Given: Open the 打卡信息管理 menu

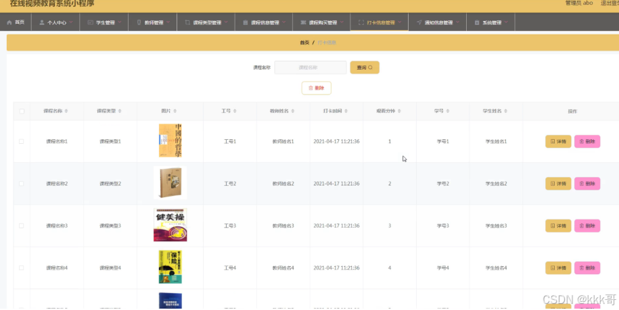Looking at the screenshot, I should click(x=379, y=22).
